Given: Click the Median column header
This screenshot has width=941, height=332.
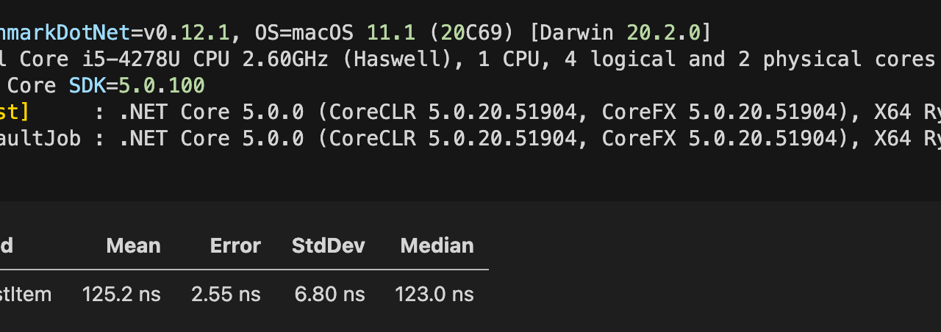Looking at the screenshot, I should tap(437, 245).
